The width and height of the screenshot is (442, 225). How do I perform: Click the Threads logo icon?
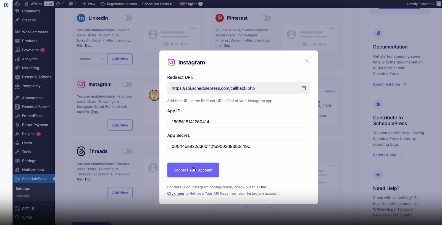(x=81, y=151)
